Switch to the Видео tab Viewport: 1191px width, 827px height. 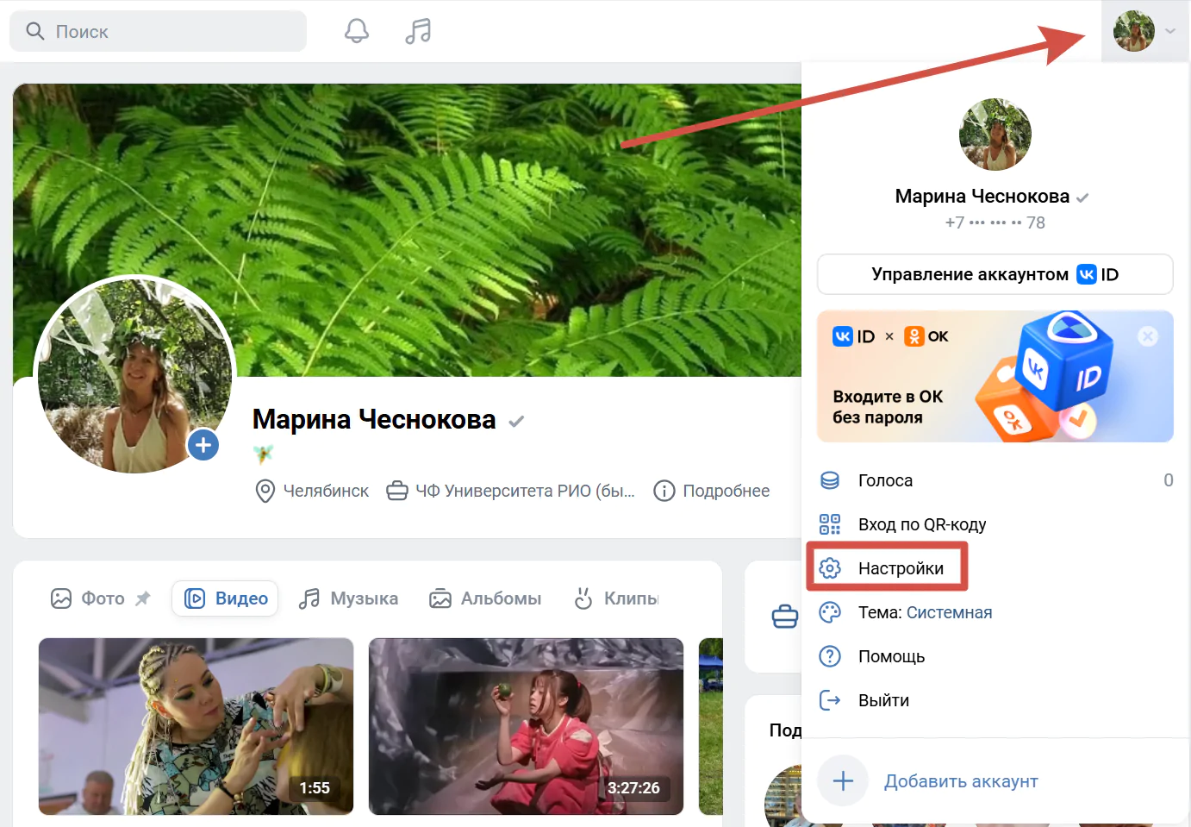(226, 598)
